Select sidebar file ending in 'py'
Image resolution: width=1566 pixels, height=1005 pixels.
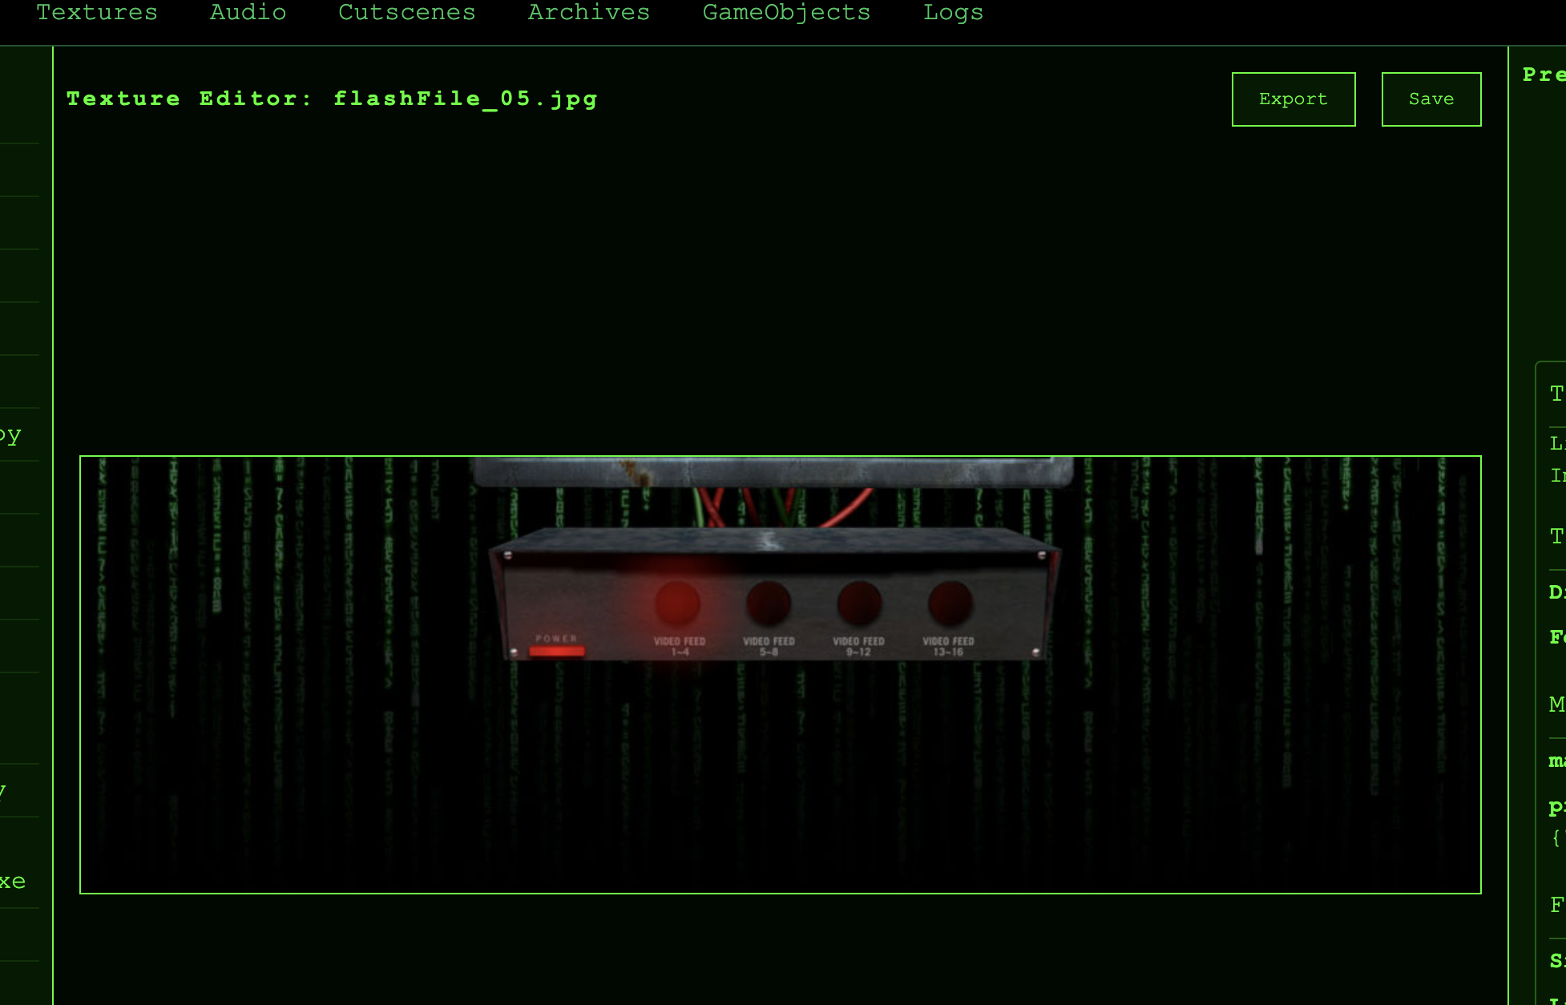pyautogui.click(x=11, y=435)
